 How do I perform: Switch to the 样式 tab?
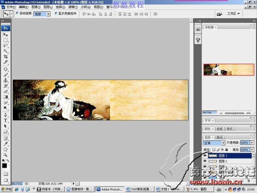click(x=229, y=129)
